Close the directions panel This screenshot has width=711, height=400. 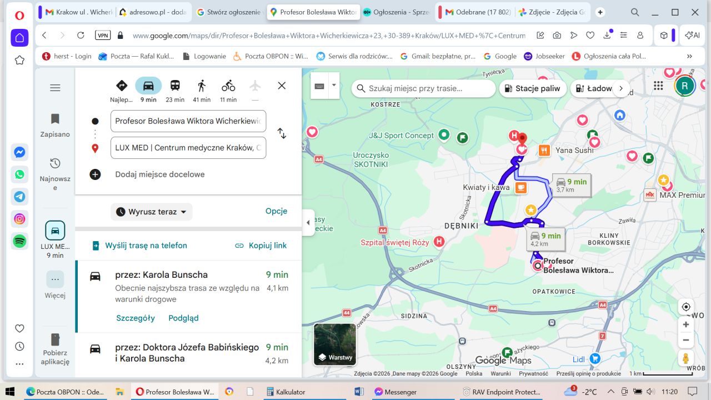coord(282,86)
